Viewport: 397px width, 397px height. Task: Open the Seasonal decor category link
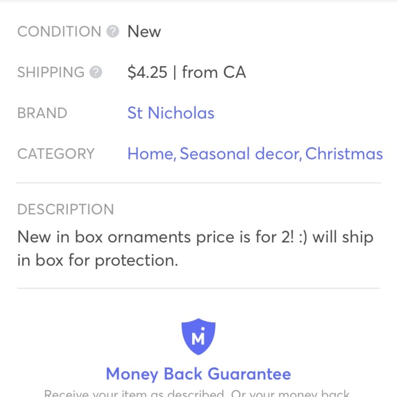[x=240, y=154]
